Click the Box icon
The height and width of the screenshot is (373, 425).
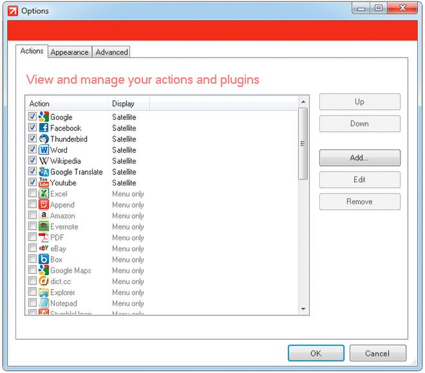pyautogui.click(x=44, y=259)
